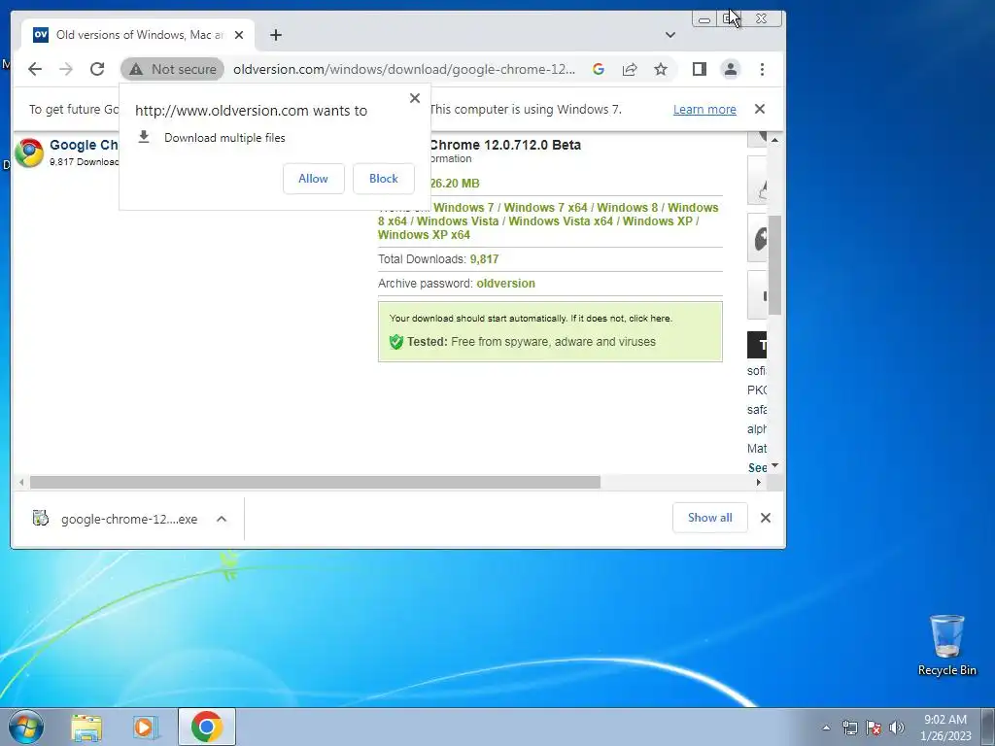
Task: Close the downloads bar
Action: pos(766,518)
